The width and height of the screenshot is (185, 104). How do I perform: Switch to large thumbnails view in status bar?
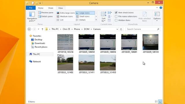(x=160, y=101)
